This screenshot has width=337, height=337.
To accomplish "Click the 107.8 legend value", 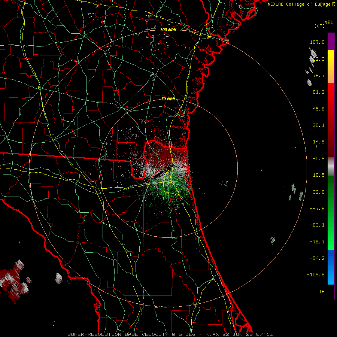I will point(317,42).
